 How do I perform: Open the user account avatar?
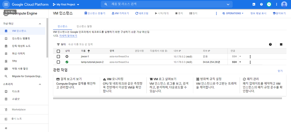tap(284, 4)
